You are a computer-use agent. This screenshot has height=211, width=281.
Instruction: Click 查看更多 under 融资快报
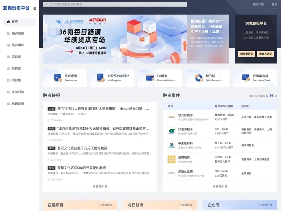(x=98, y=186)
